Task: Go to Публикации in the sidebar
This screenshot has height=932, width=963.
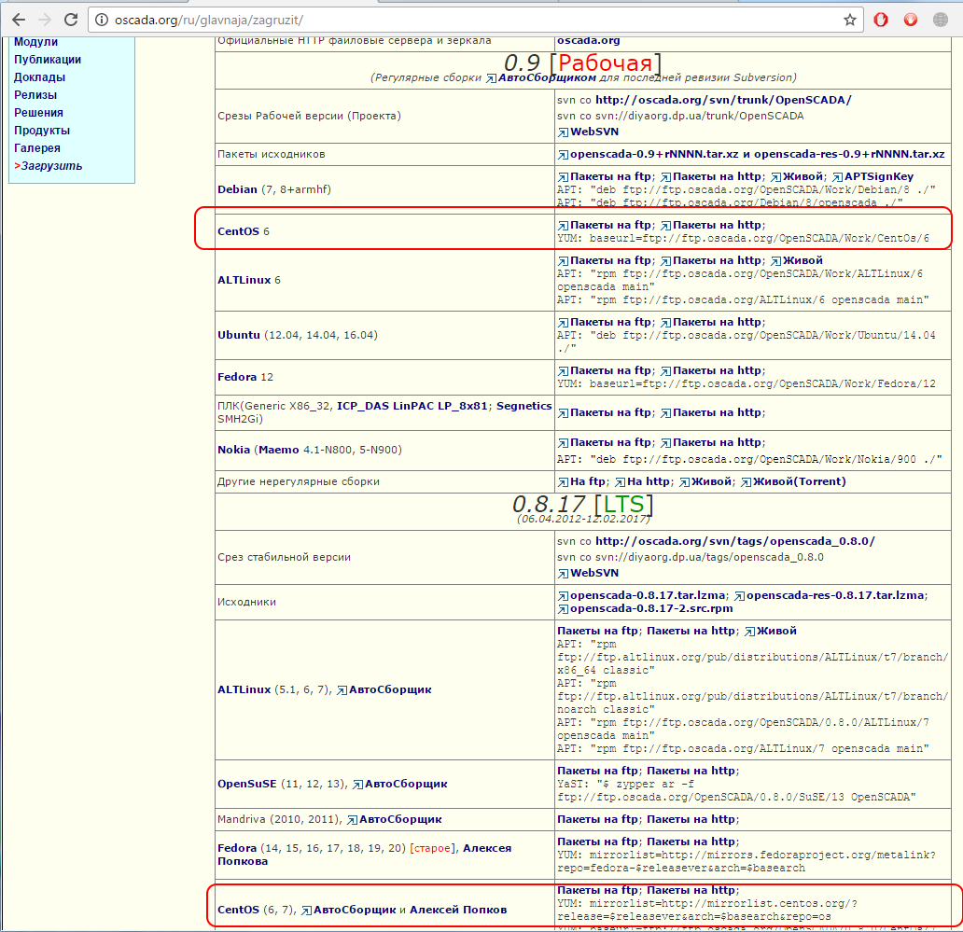Action: tap(48, 60)
